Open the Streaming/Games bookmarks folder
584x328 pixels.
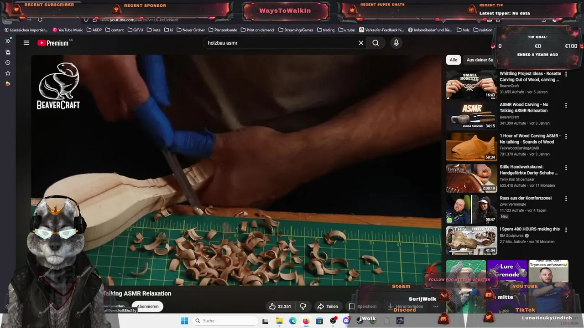pyautogui.click(x=295, y=30)
